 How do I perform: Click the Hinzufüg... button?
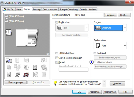click(x=111, y=15)
